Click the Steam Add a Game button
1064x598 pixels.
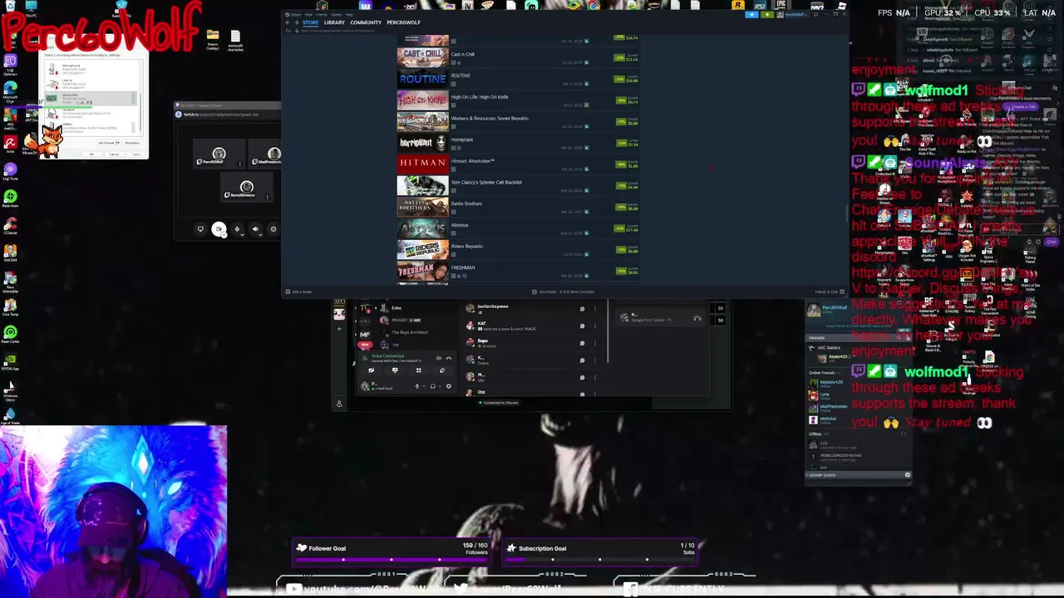[x=300, y=292]
